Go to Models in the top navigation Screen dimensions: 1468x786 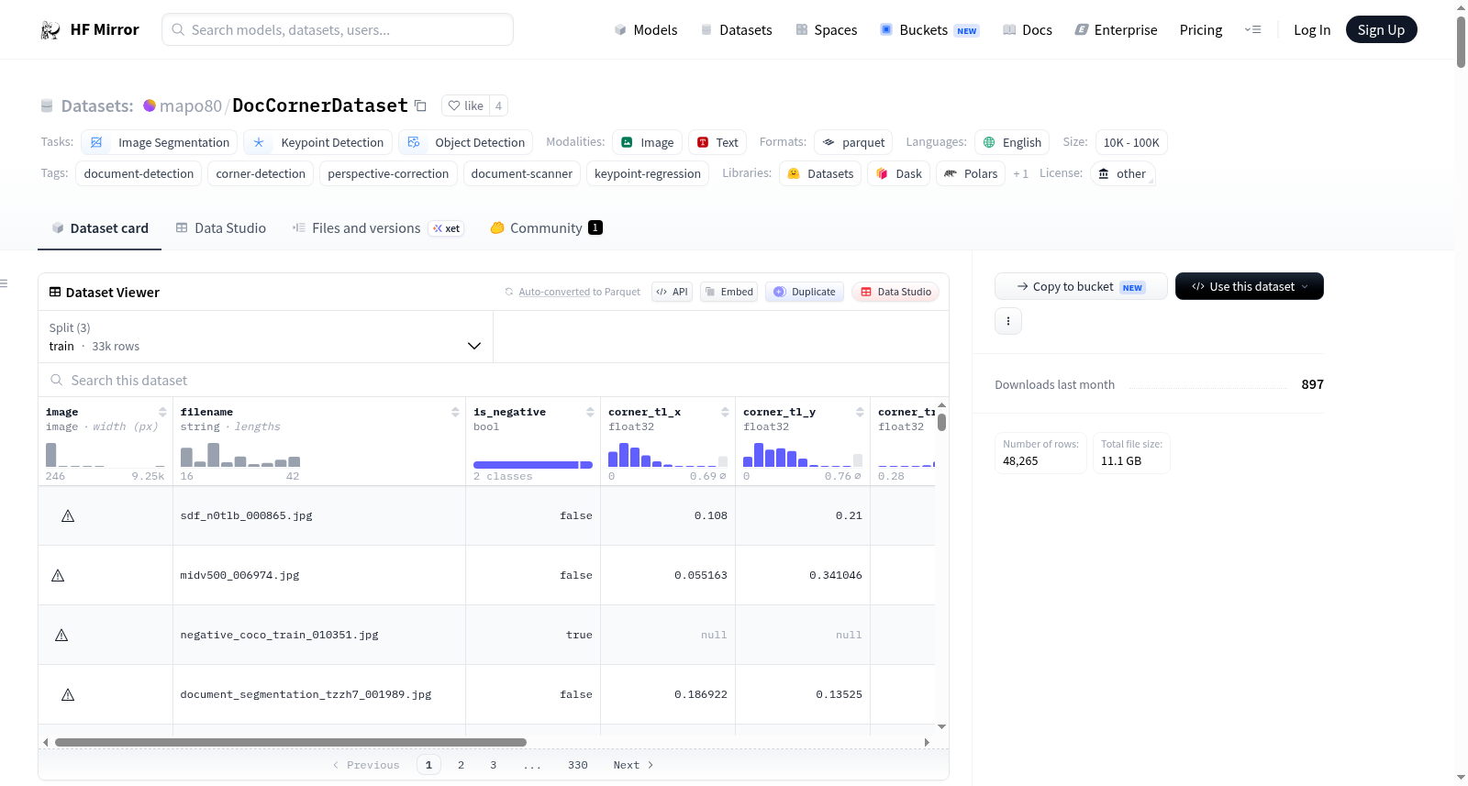(x=646, y=30)
